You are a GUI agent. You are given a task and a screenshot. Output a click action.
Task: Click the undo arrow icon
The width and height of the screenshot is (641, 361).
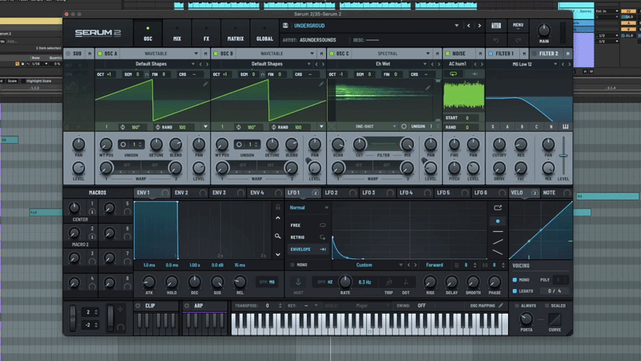pos(496,40)
